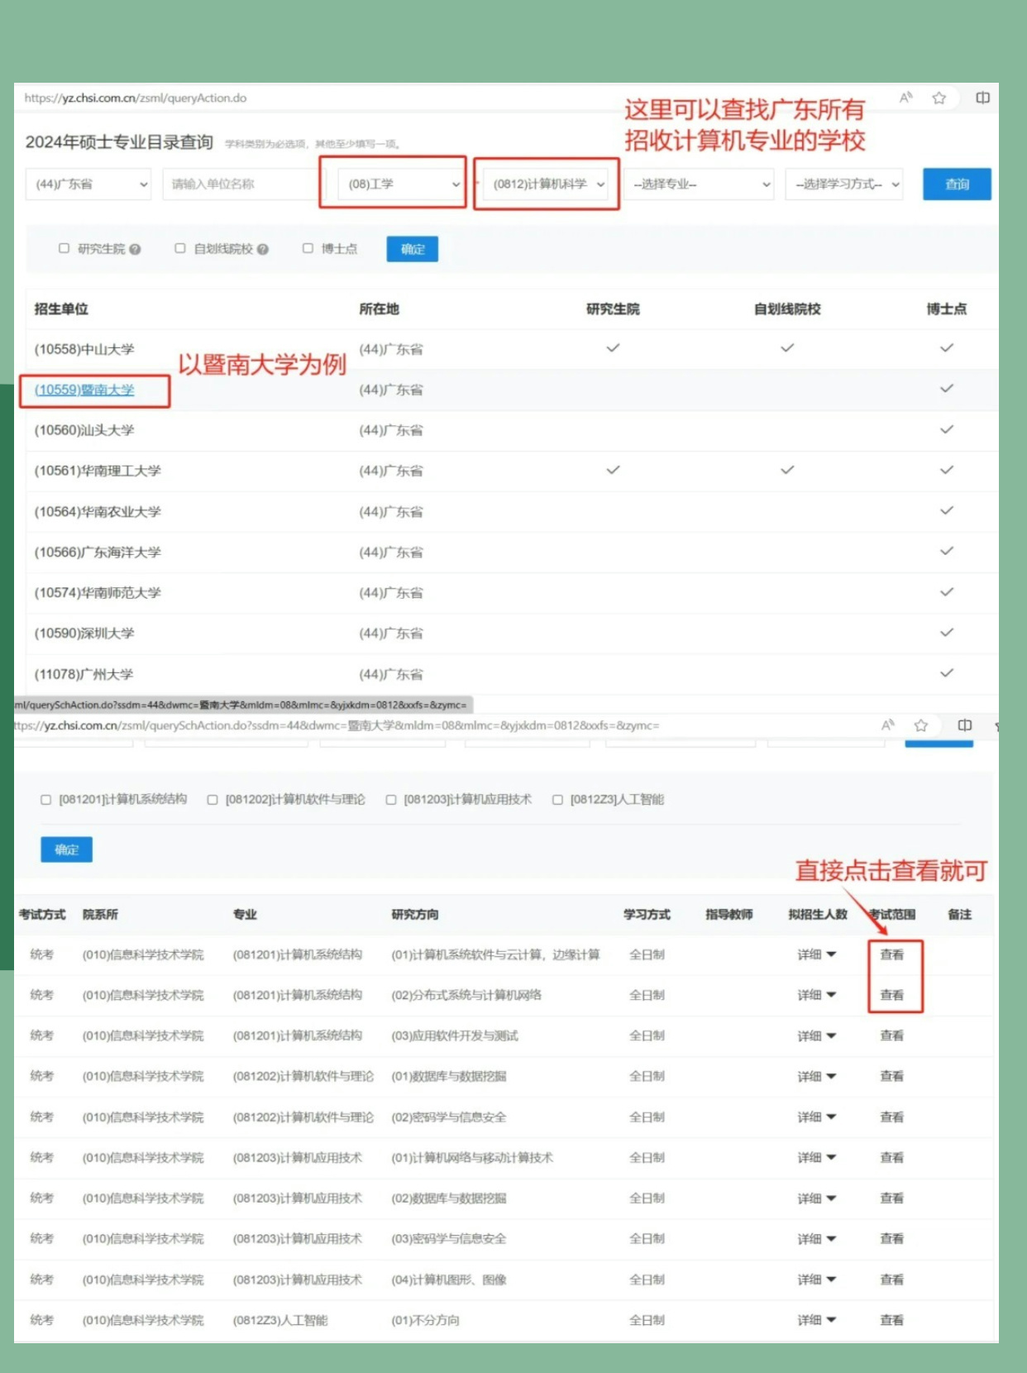Open split screen icon in upper address bar

pyautogui.click(x=982, y=98)
